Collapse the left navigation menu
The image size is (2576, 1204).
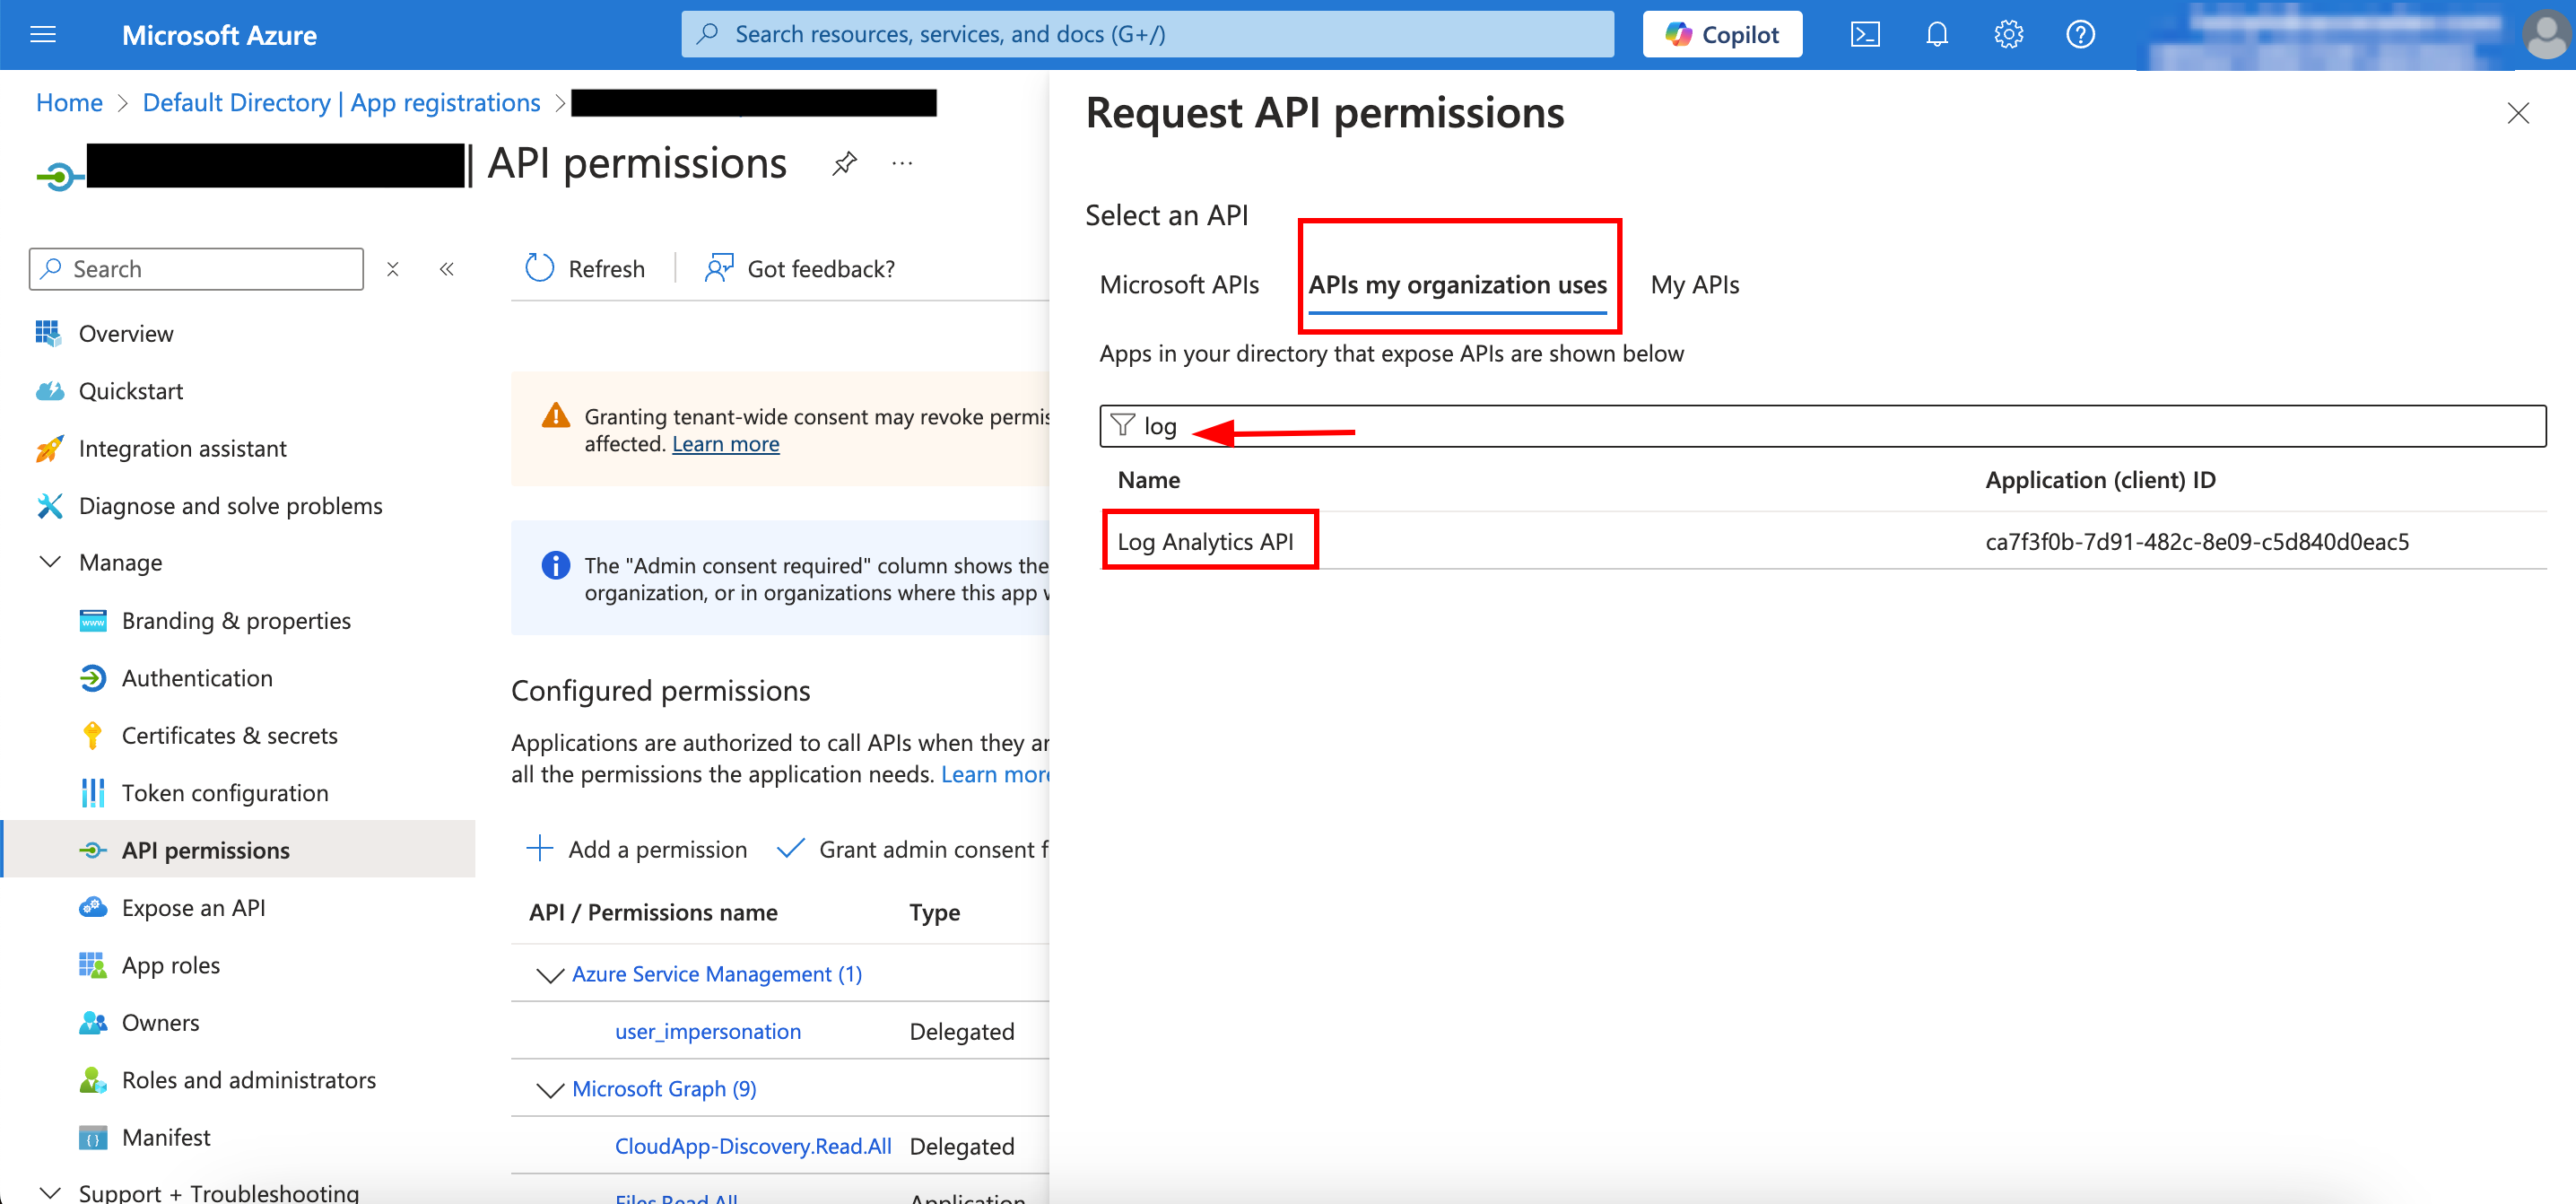447,269
